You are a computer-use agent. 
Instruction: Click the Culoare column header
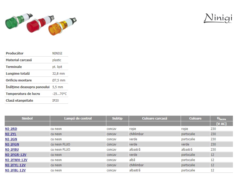pyautogui.click(x=195, y=119)
